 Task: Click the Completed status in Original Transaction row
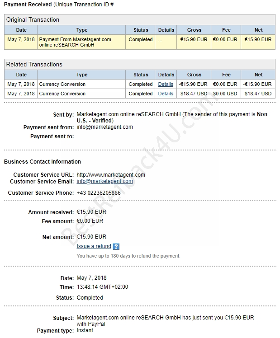[141, 39]
